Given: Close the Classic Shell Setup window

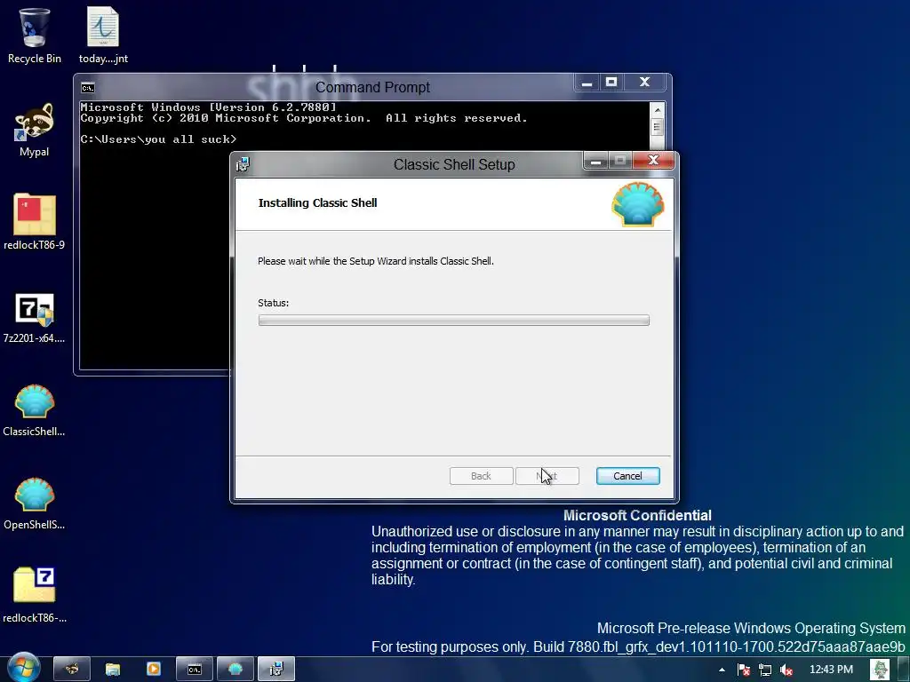Looking at the screenshot, I should coord(653,160).
